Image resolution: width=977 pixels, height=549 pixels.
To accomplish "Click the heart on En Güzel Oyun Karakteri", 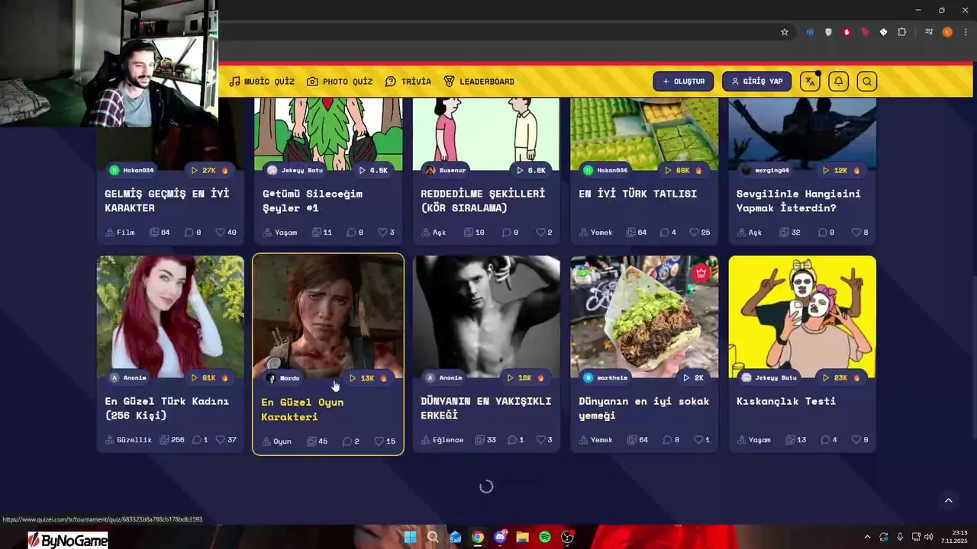I will [x=379, y=441].
